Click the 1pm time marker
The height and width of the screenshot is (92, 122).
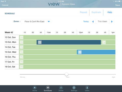coord(113,32)
